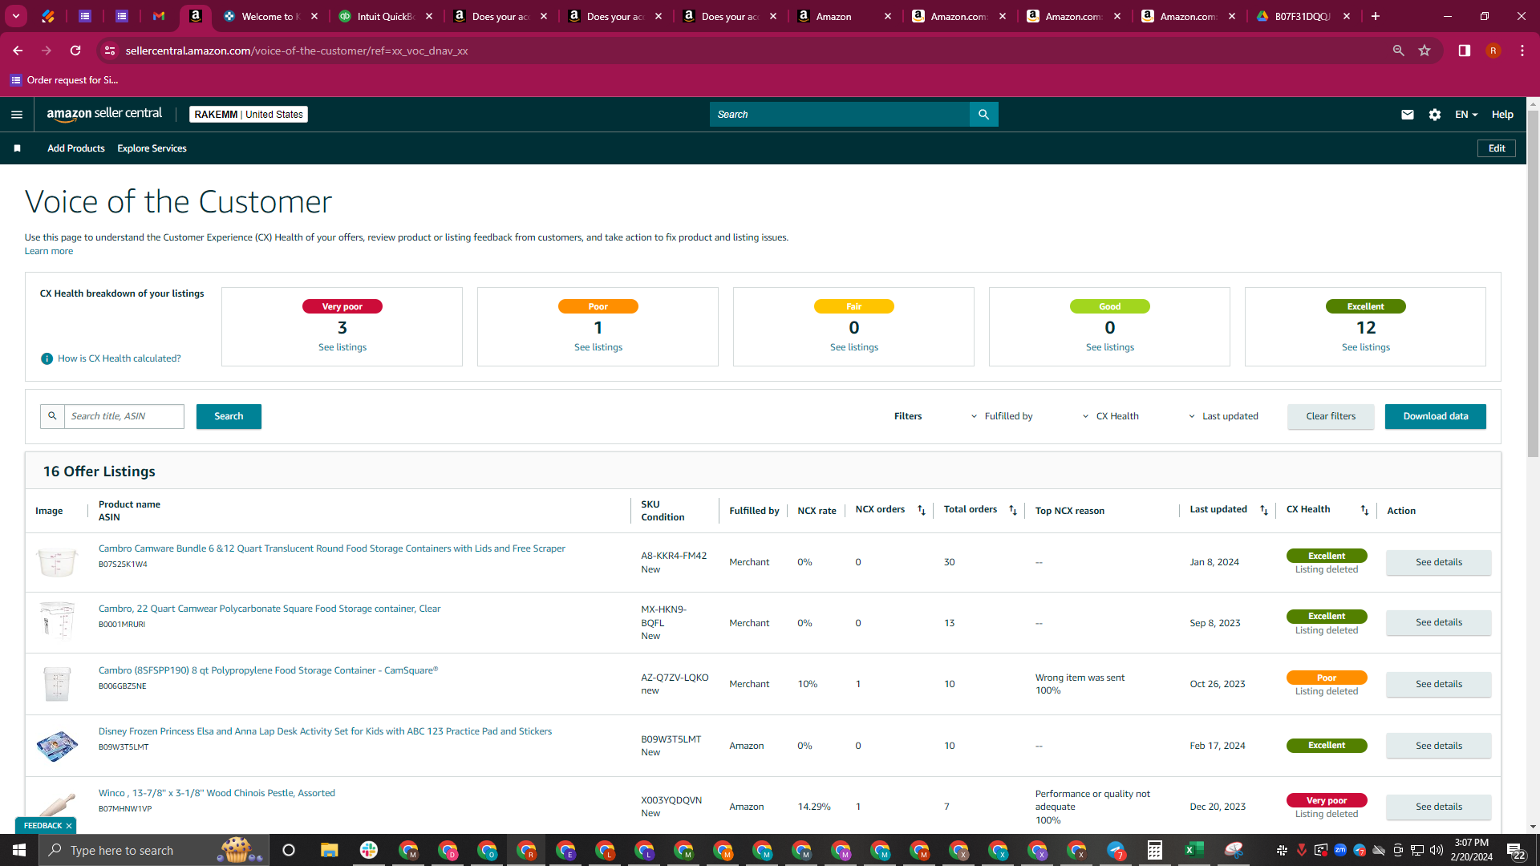The height and width of the screenshot is (866, 1540).
Task: Open the Cambro 8 qt Polypropylene product link
Action: (x=268, y=670)
